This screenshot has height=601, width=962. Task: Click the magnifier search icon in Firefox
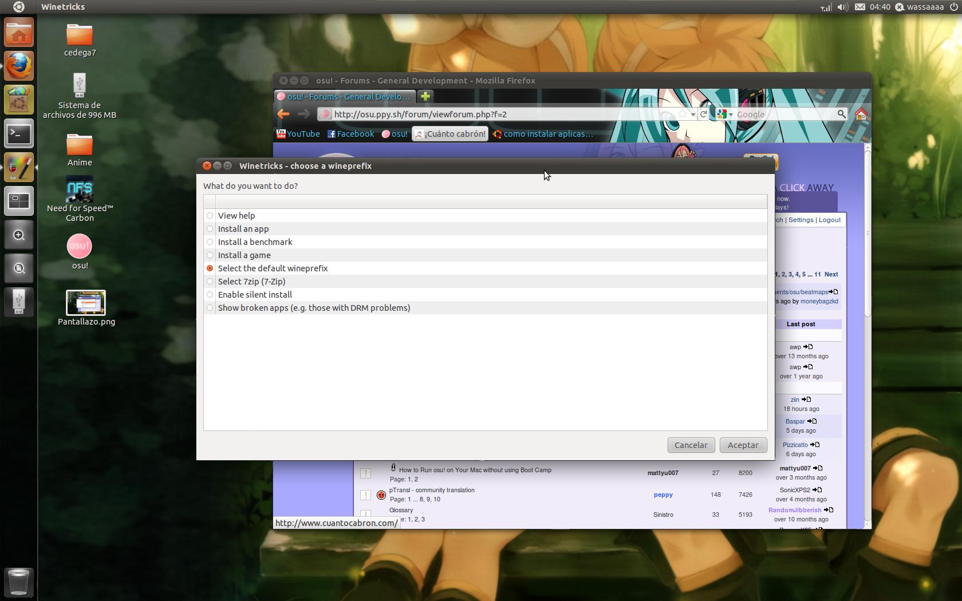tap(841, 114)
